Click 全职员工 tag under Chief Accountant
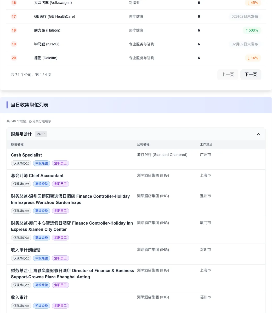The width and height of the screenshot is (272, 313). pyautogui.click(x=60, y=184)
